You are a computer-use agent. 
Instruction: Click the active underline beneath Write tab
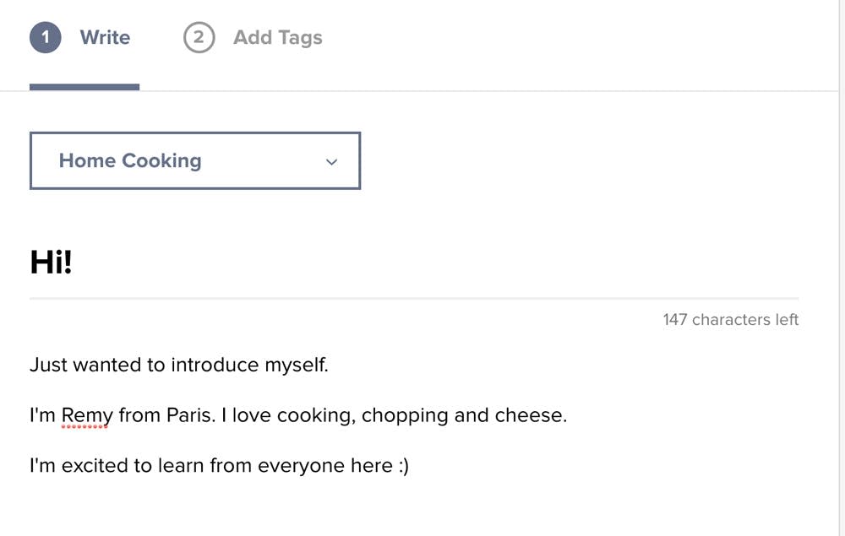point(84,86)
